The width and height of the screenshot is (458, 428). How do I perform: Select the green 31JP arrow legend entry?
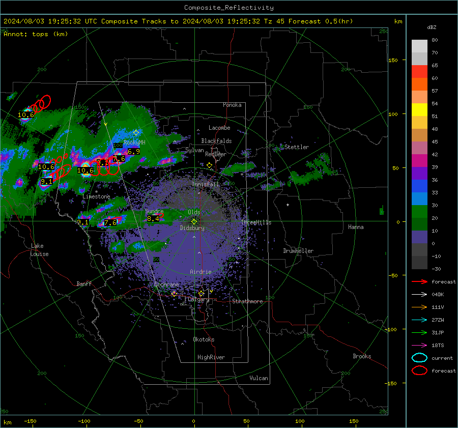419,332
